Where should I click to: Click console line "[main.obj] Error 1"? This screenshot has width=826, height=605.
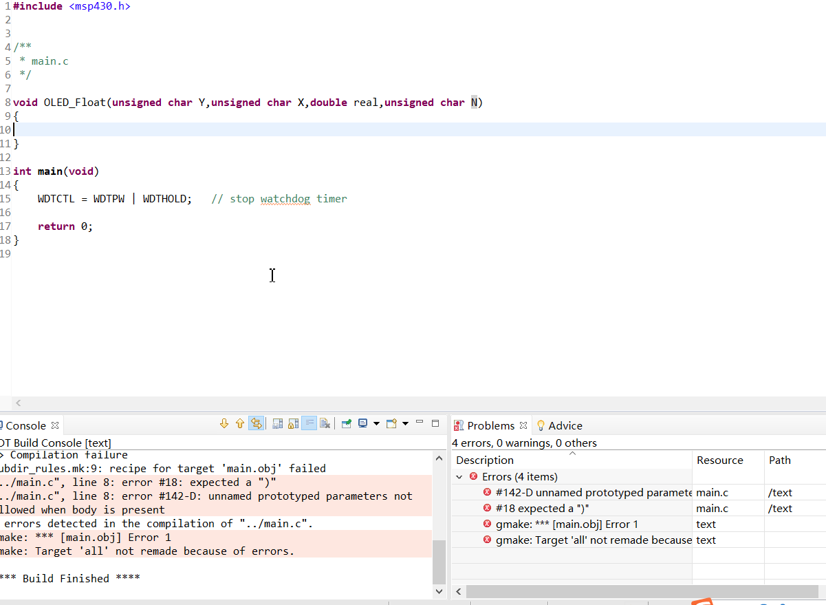tap(85, 538)
